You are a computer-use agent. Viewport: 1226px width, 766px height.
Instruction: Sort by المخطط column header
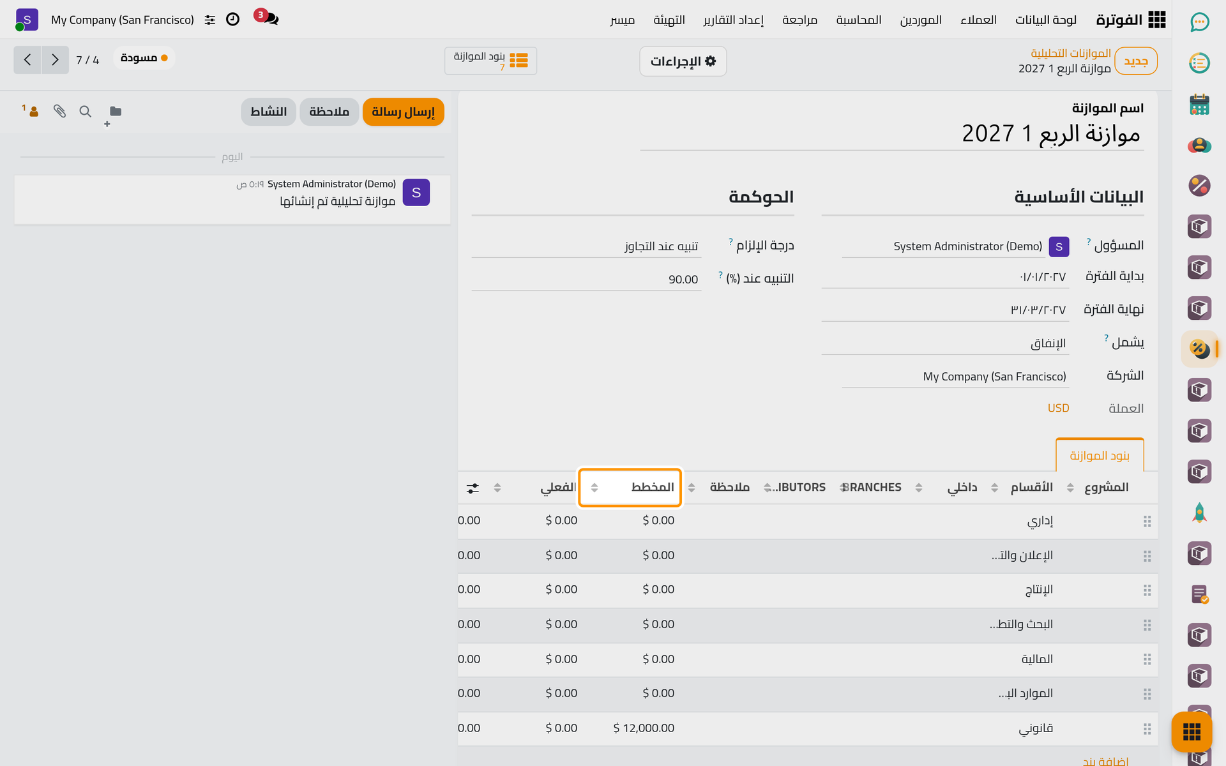pos(630,488)
